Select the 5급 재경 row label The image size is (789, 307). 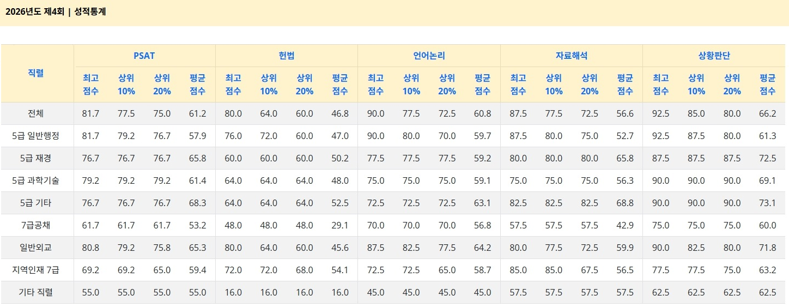(36, 159)
